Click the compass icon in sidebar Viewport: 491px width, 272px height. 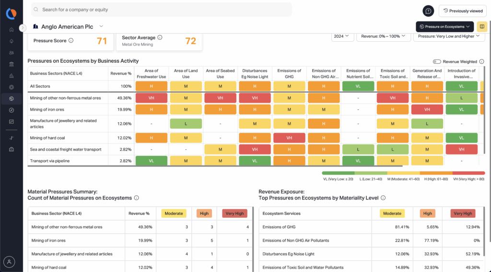coord(11,110)
